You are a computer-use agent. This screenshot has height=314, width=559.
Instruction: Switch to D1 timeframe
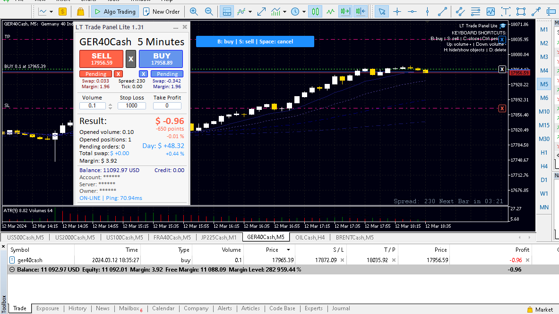[x=544, y=180]
